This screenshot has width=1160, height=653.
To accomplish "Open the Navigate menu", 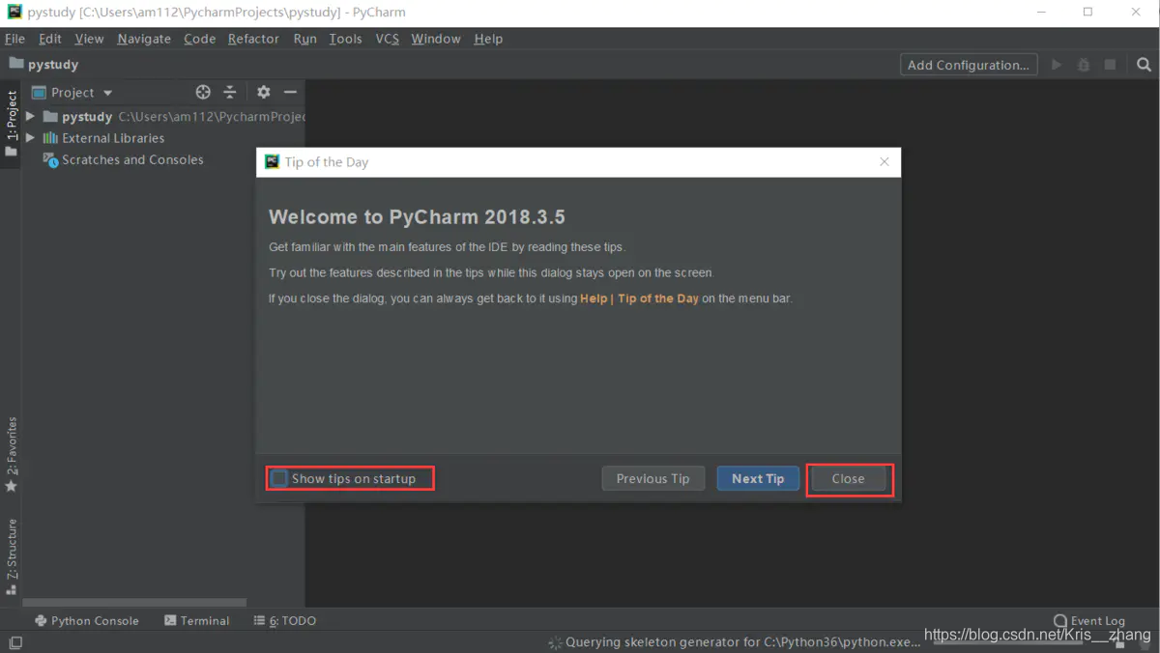I will point(144,39).
